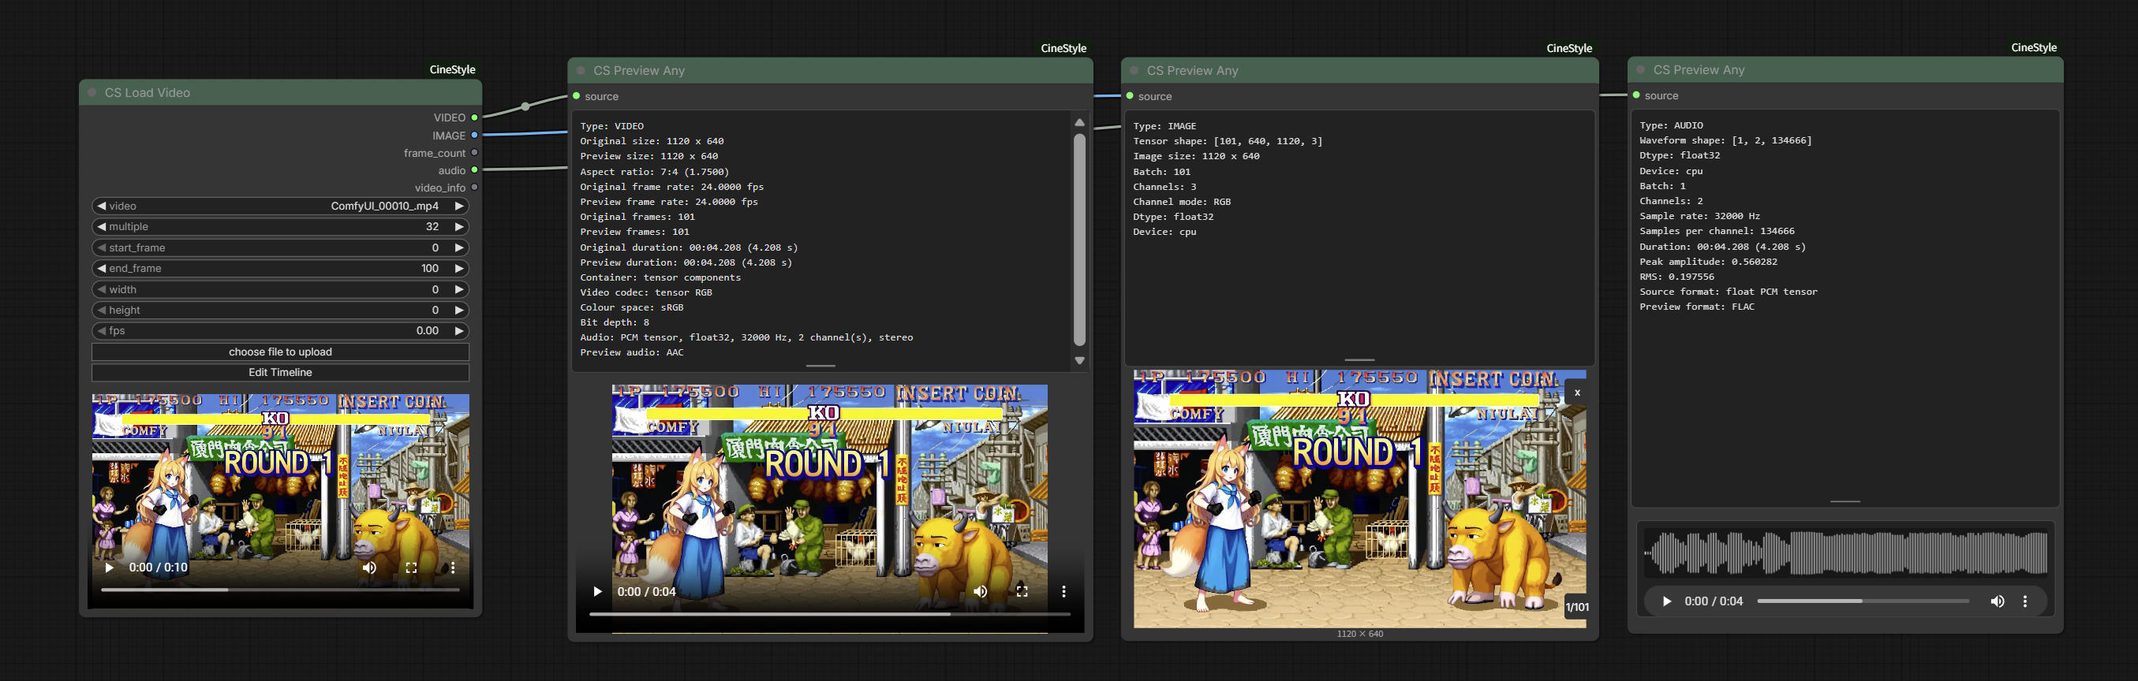
Task: Play the VIDEO preview clip at 0:00 / 0:04
Action: point(596,591)
